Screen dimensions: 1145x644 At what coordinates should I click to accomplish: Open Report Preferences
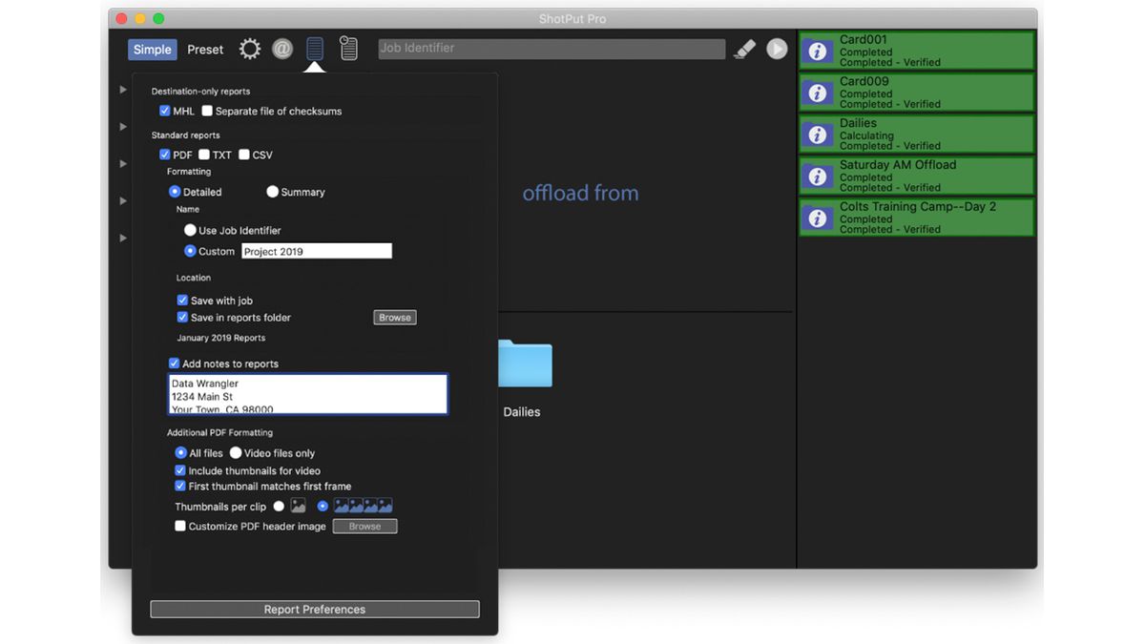pos(314,609)
